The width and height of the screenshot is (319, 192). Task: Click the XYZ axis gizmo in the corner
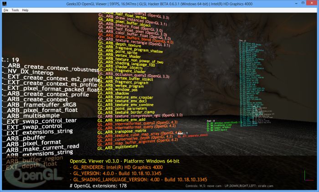click(x=309, y=175)
